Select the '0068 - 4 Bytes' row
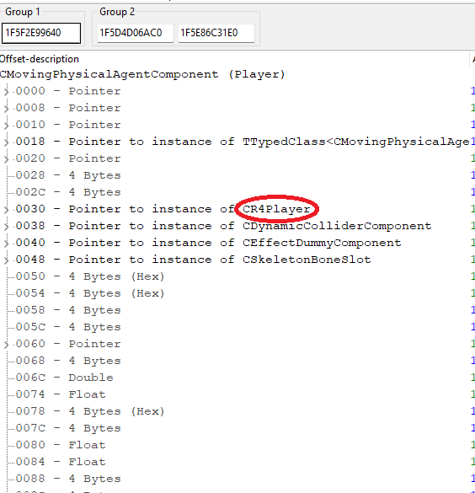The width and height of the screenshot is (475, 493). pos(68,361)
